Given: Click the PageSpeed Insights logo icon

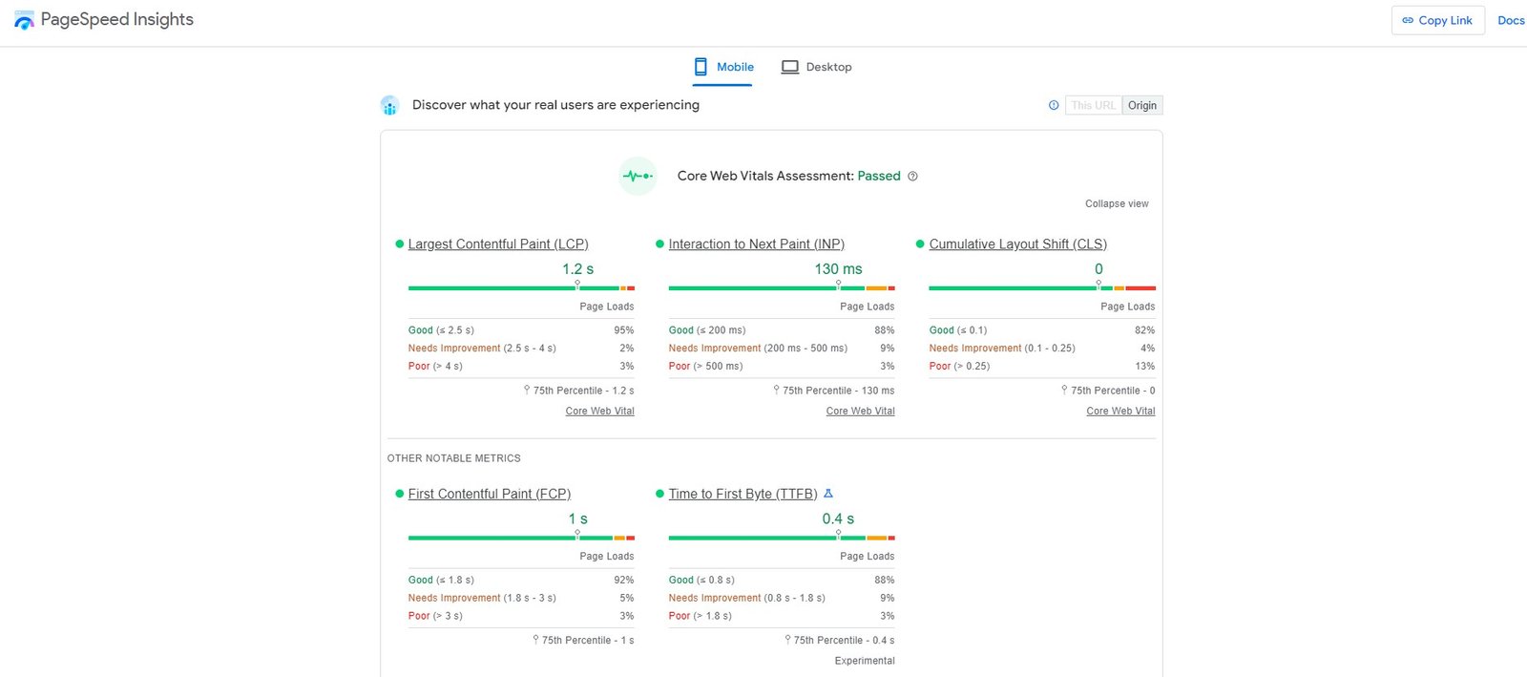Looking at the screenshot, I should [x=24, y=20].
